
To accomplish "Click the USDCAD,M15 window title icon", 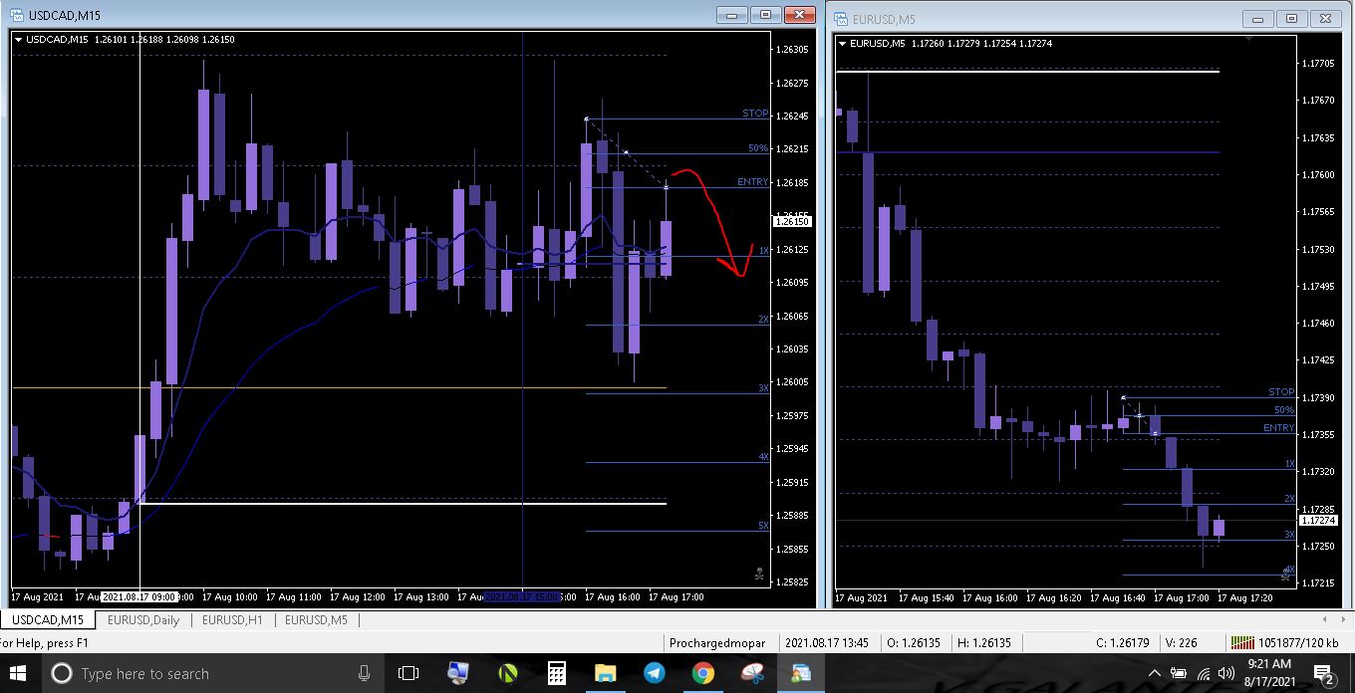I will pos(15,15).
